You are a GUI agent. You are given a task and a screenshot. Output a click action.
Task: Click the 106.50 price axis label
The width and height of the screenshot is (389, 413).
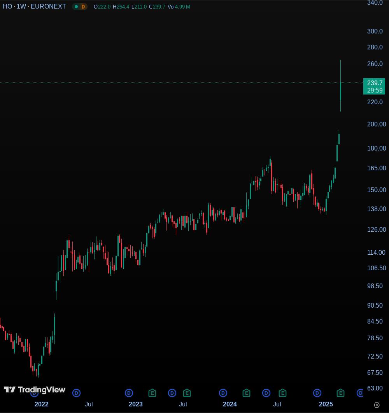coord(376,268)
